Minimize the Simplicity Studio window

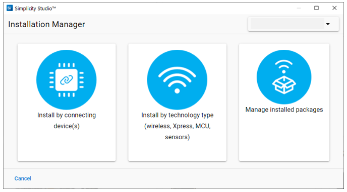[x=299, y=8]
